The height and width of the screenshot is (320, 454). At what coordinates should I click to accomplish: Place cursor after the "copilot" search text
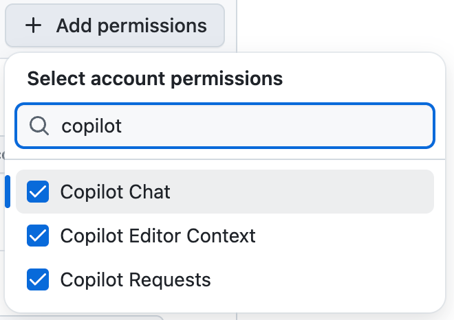(123, 126)
